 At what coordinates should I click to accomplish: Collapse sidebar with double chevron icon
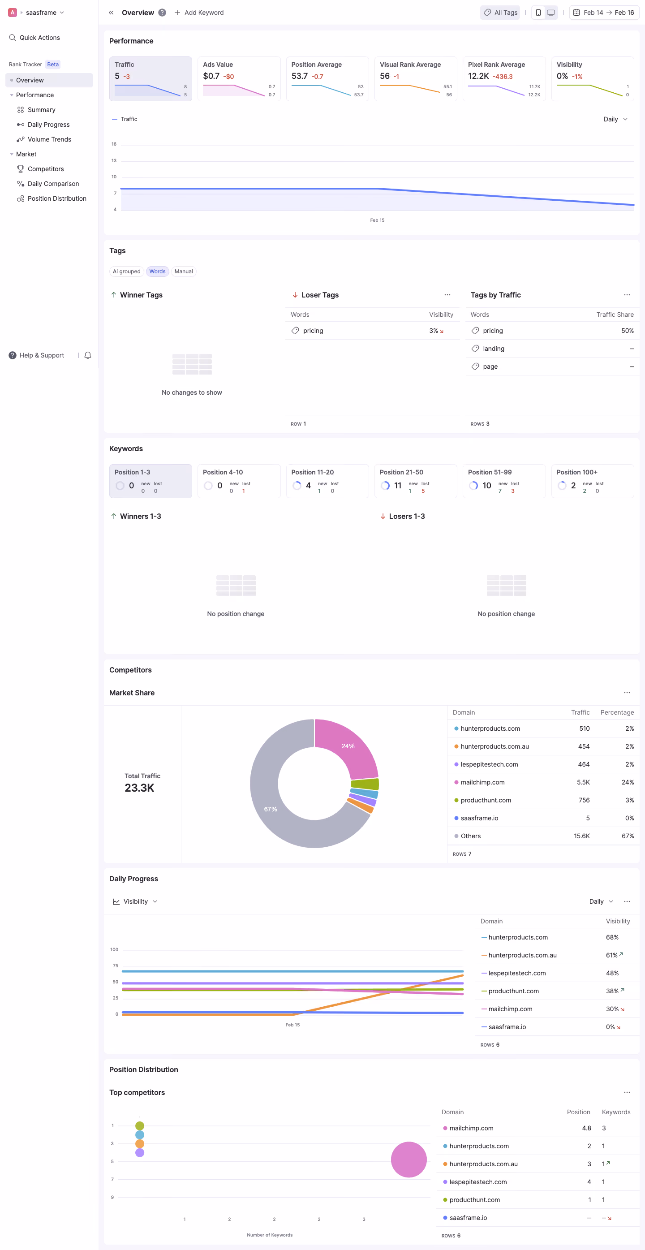111,13
